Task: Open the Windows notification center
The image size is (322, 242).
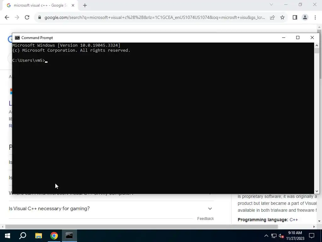Action: (x=312, y=236)
